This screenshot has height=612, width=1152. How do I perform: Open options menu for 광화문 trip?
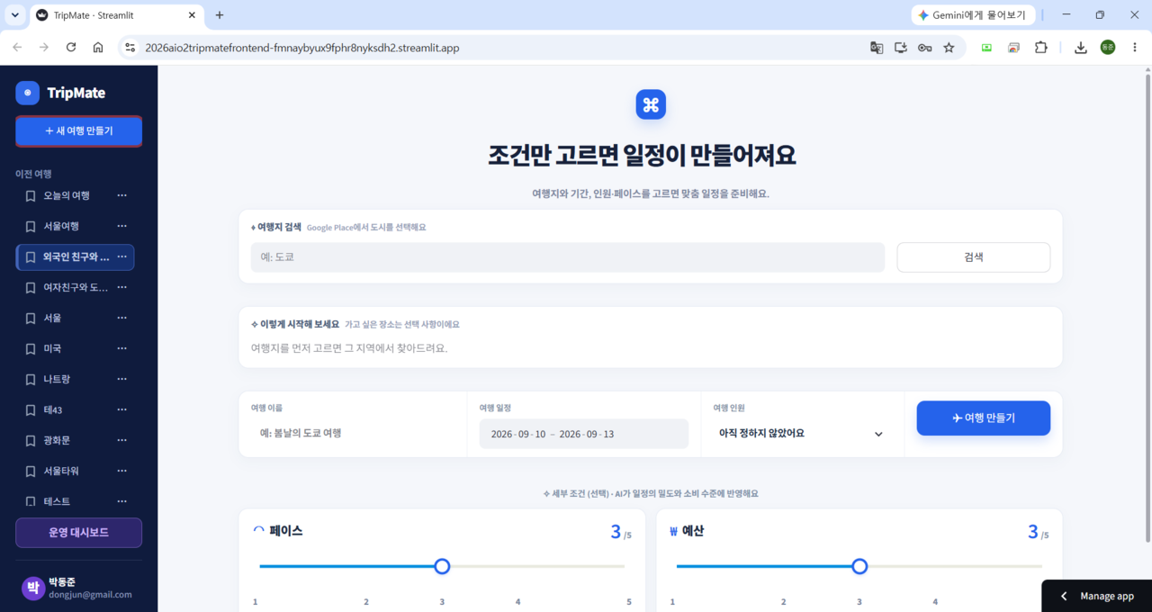[x=122, y=440]
